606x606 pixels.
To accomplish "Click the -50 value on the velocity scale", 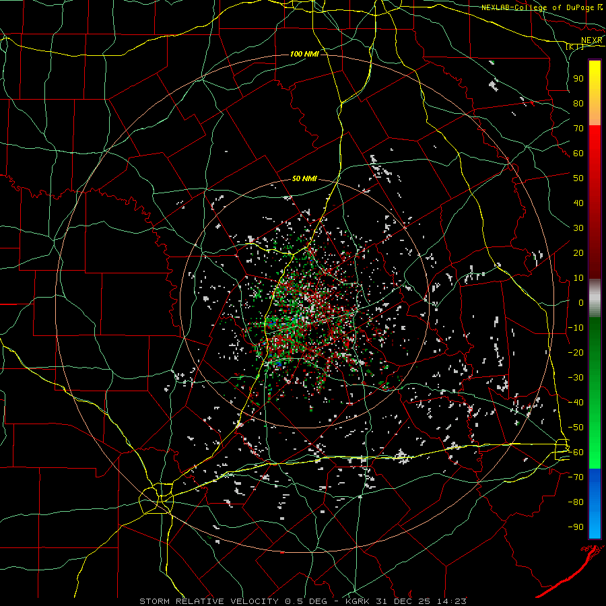I will click(x=576, y=428).
